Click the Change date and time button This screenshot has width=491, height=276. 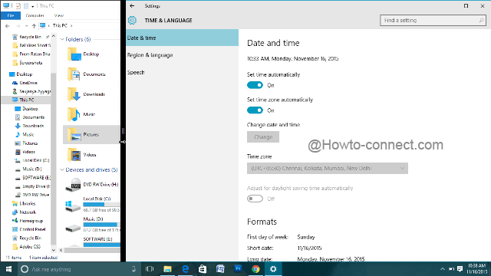(263, 137)
